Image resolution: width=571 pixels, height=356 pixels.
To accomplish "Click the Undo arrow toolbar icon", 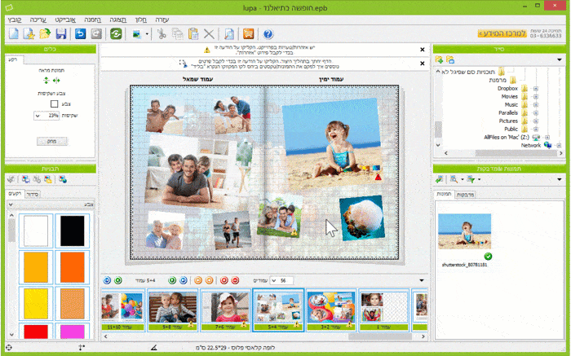I will click(x=80, y=33).
